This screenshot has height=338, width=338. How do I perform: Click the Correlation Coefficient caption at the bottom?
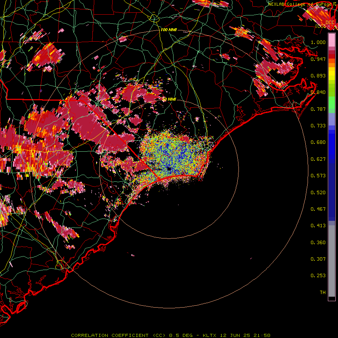[x=170, y=335]
